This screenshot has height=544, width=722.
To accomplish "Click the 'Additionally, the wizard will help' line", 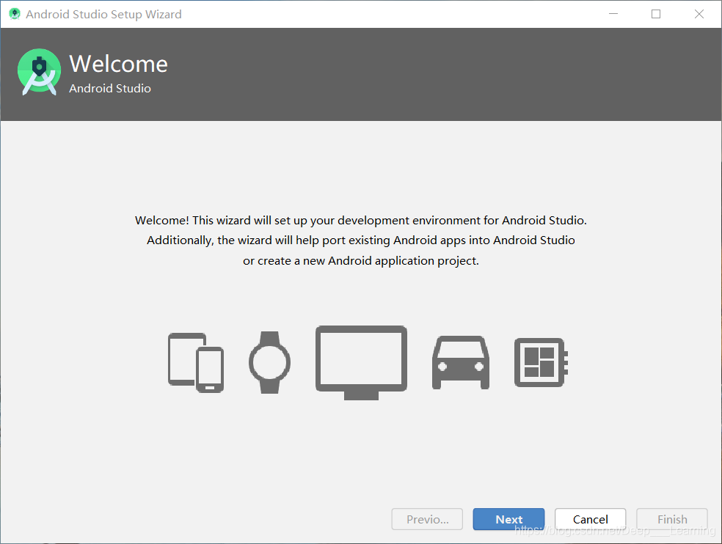I will click(x=361, y=240).
